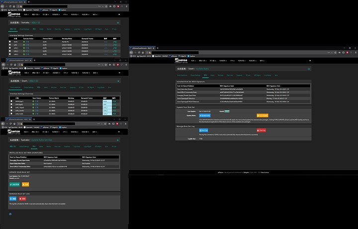Open help from the Suricata interfaces breadcrumb bar
The image size is (358, 229).
[x=118, y=23]
